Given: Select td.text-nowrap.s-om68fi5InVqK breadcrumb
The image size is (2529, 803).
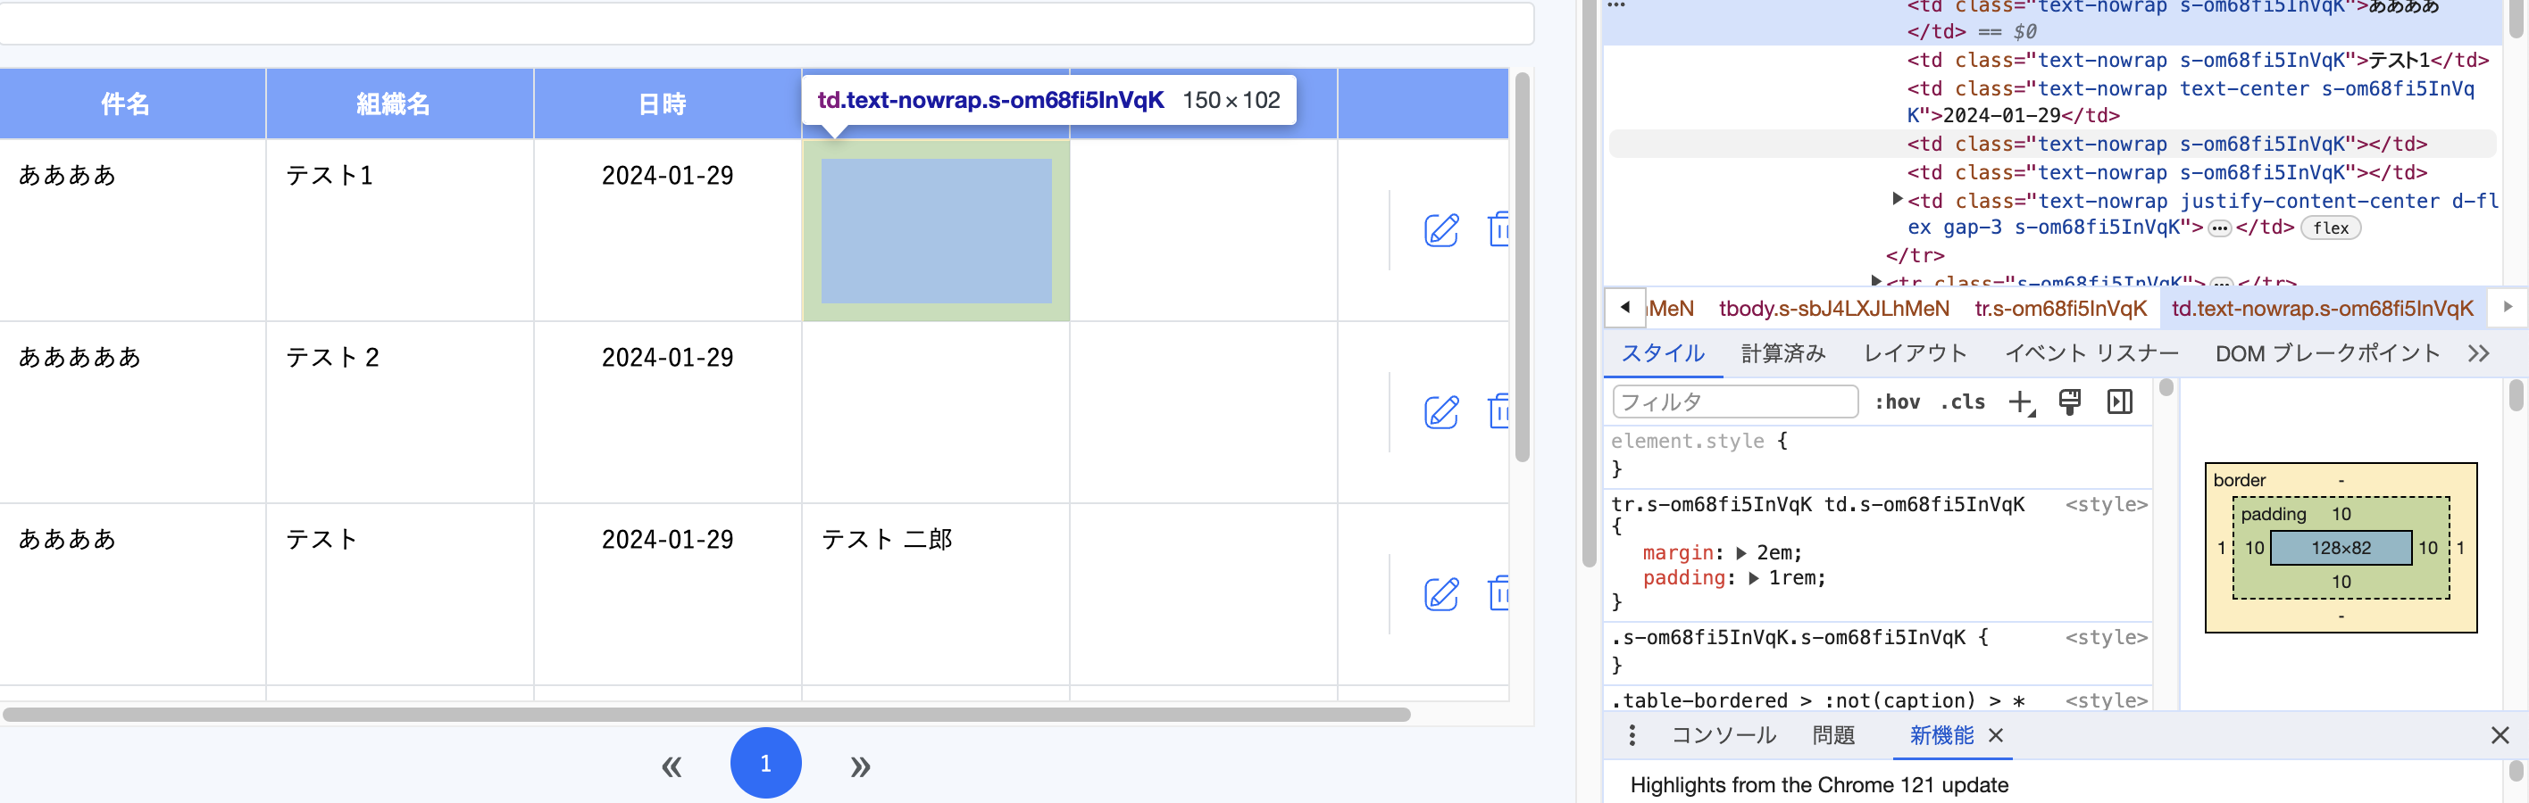Looking at the screenshot, I should click(2322, 309).
